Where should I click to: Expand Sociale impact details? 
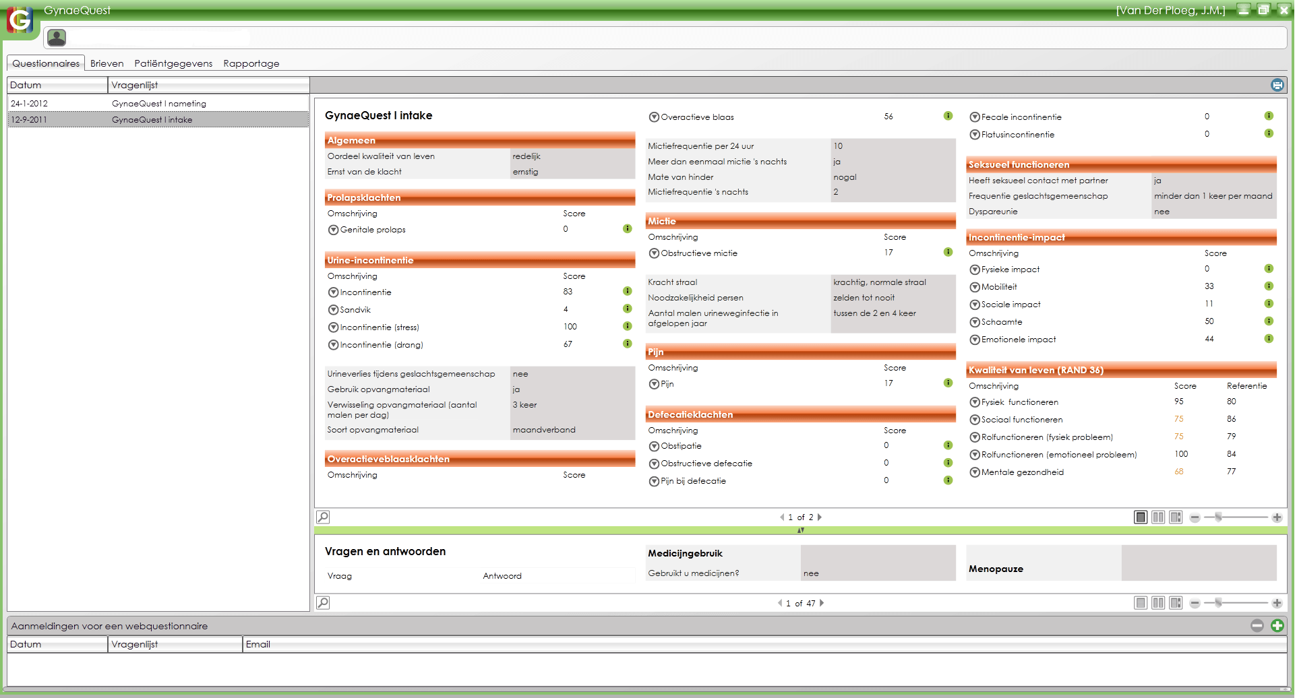[x=975, y=305]
